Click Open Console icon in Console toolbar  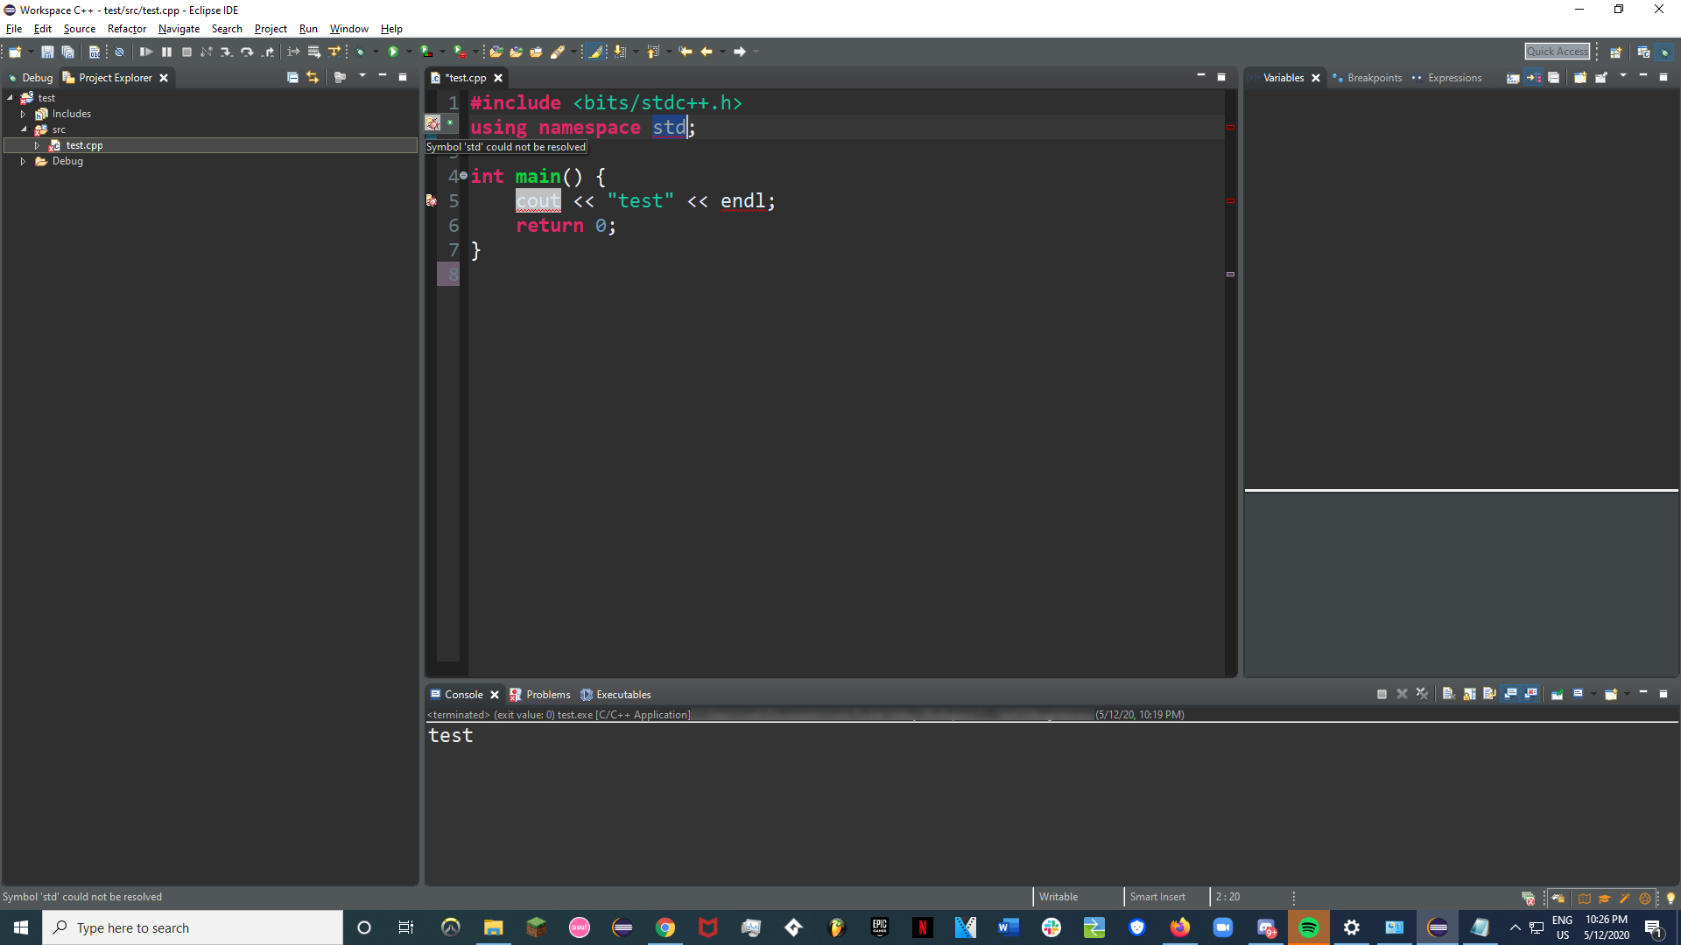pyautogui.click(x=1611, y=694)
